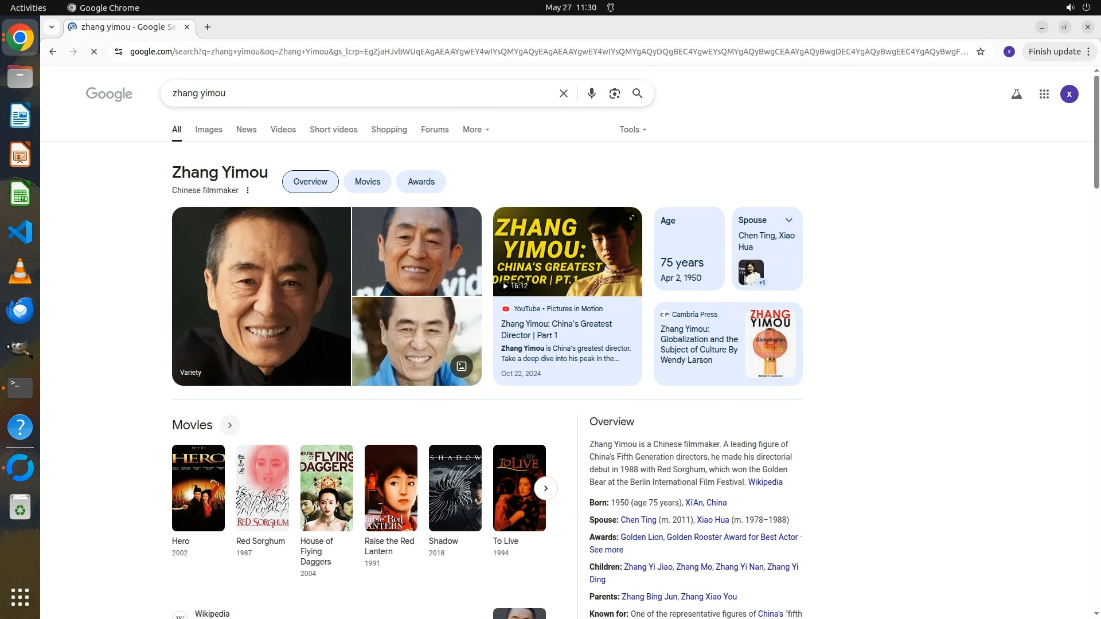This screenshot has width=1101, height=619.
Task: Play the Zhang Yimou YouTube video
Action: pos(567,252)
